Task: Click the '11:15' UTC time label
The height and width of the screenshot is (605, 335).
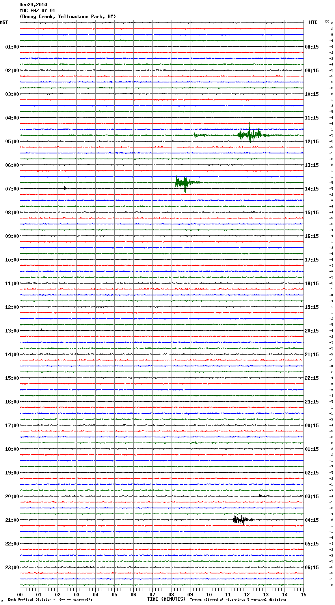Action: coord(312,118)
